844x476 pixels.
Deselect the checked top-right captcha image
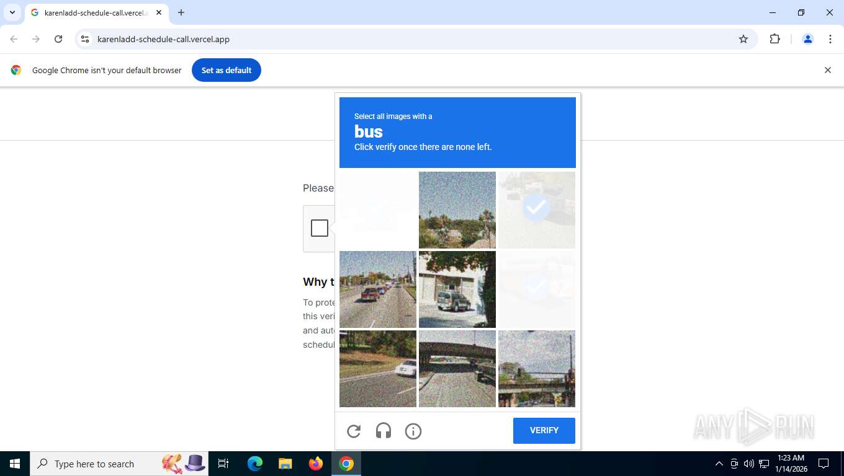(537, 210)
